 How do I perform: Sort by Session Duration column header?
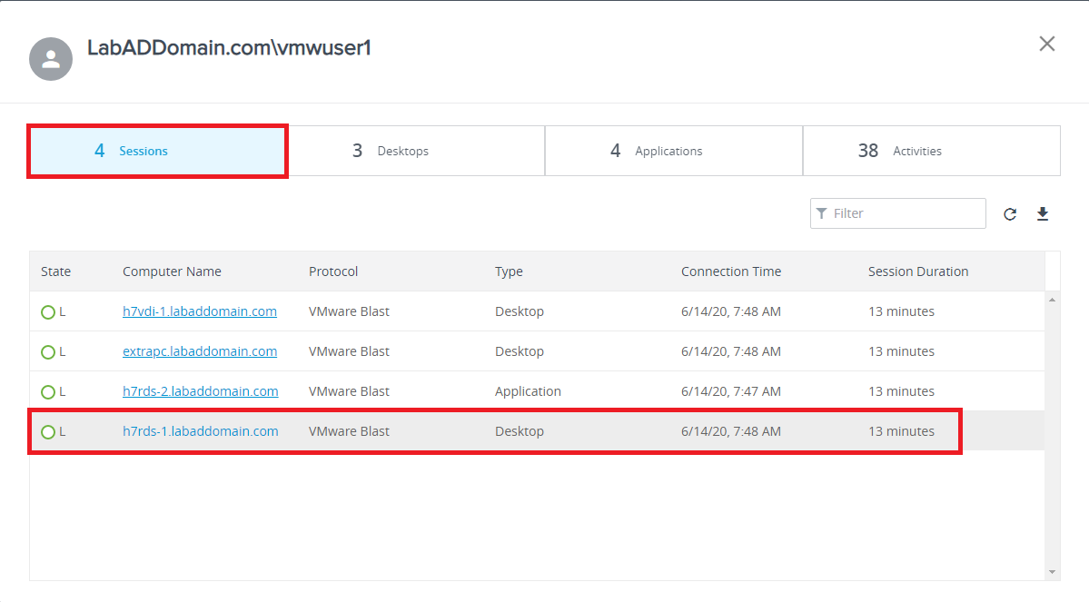(x=918, y=271)
